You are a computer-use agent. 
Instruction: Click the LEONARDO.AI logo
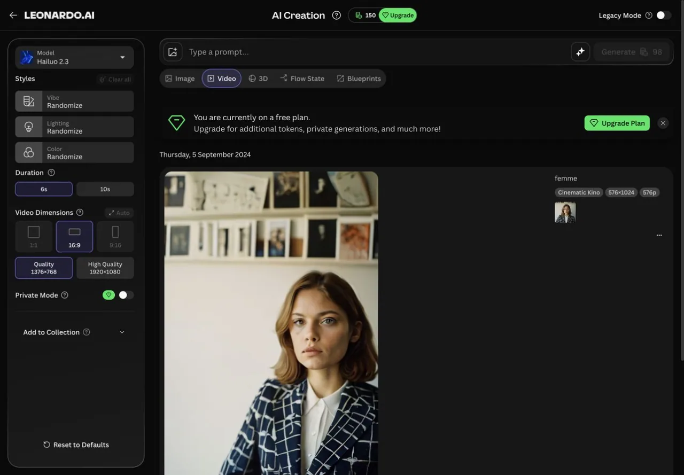click(59, 15)
